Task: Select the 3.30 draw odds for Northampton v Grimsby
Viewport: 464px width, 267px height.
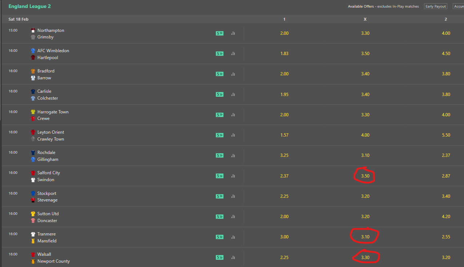Action: pos(365,33)
